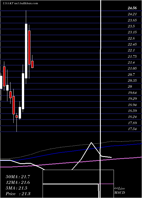Click the 22.1 price axis label
This screenshot has height=198, width=142.
pyautogui.click(x=131, y=50)
